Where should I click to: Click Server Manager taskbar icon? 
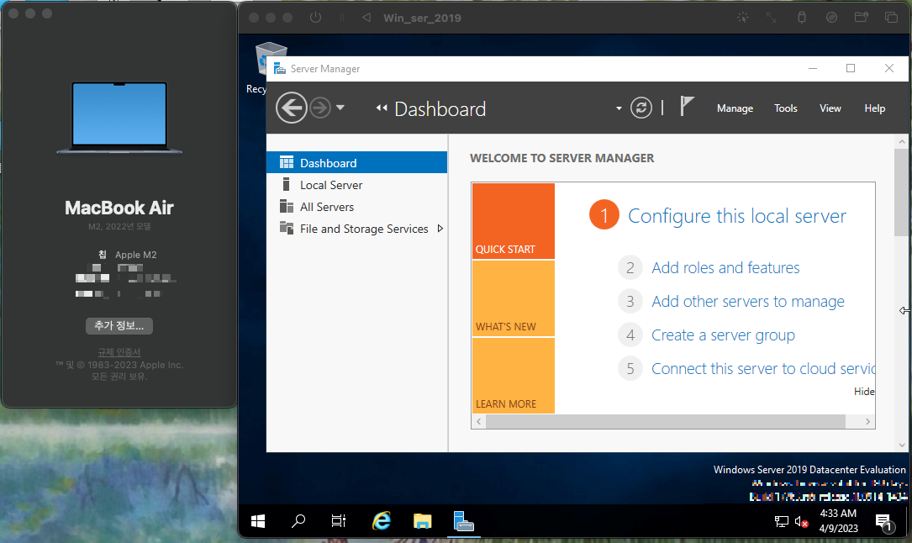coord(463,521)
